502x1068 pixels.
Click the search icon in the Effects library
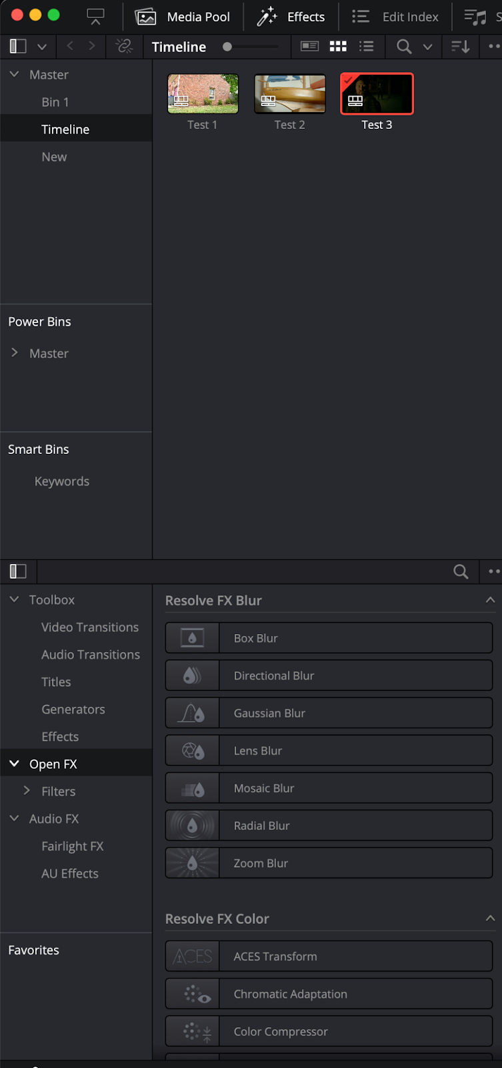460,571
